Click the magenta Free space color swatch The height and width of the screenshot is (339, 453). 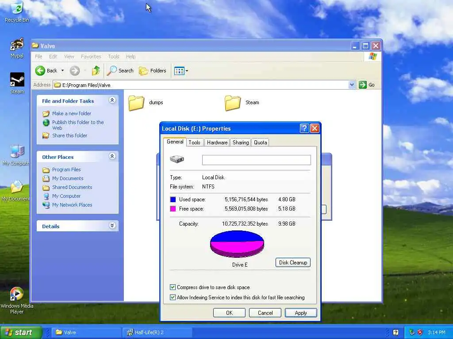point(173,209)
